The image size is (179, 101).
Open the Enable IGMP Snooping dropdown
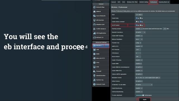139,36
